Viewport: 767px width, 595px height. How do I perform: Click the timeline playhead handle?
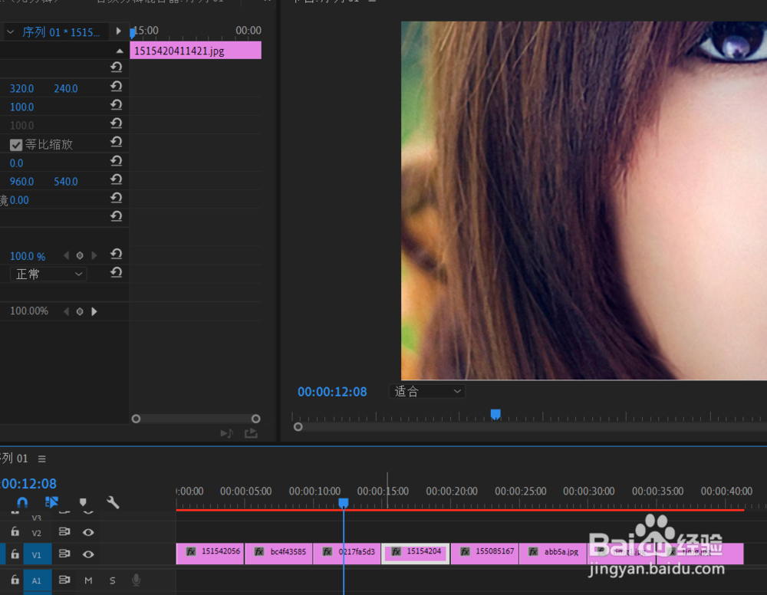point(344,502)
